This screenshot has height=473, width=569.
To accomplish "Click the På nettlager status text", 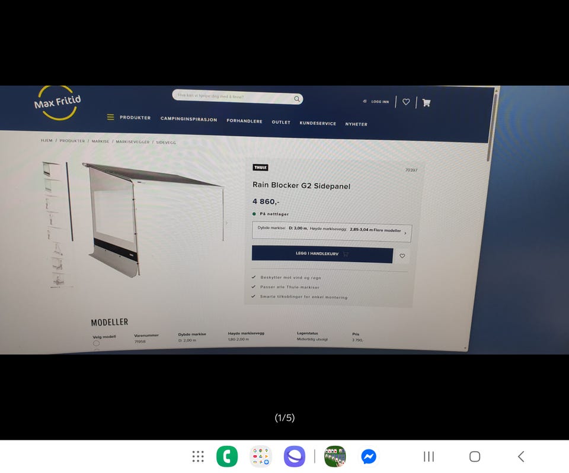I will 274,214.
